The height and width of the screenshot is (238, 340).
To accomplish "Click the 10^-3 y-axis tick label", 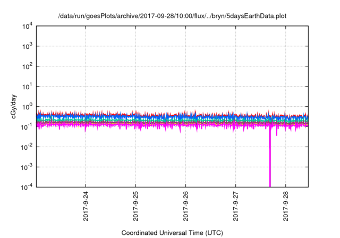I will tap(27, 167).
